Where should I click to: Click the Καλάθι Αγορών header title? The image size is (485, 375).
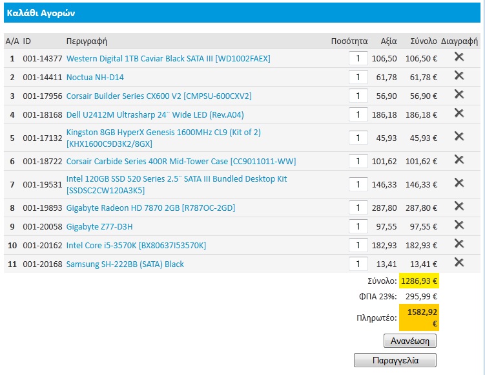click(41, 13)
